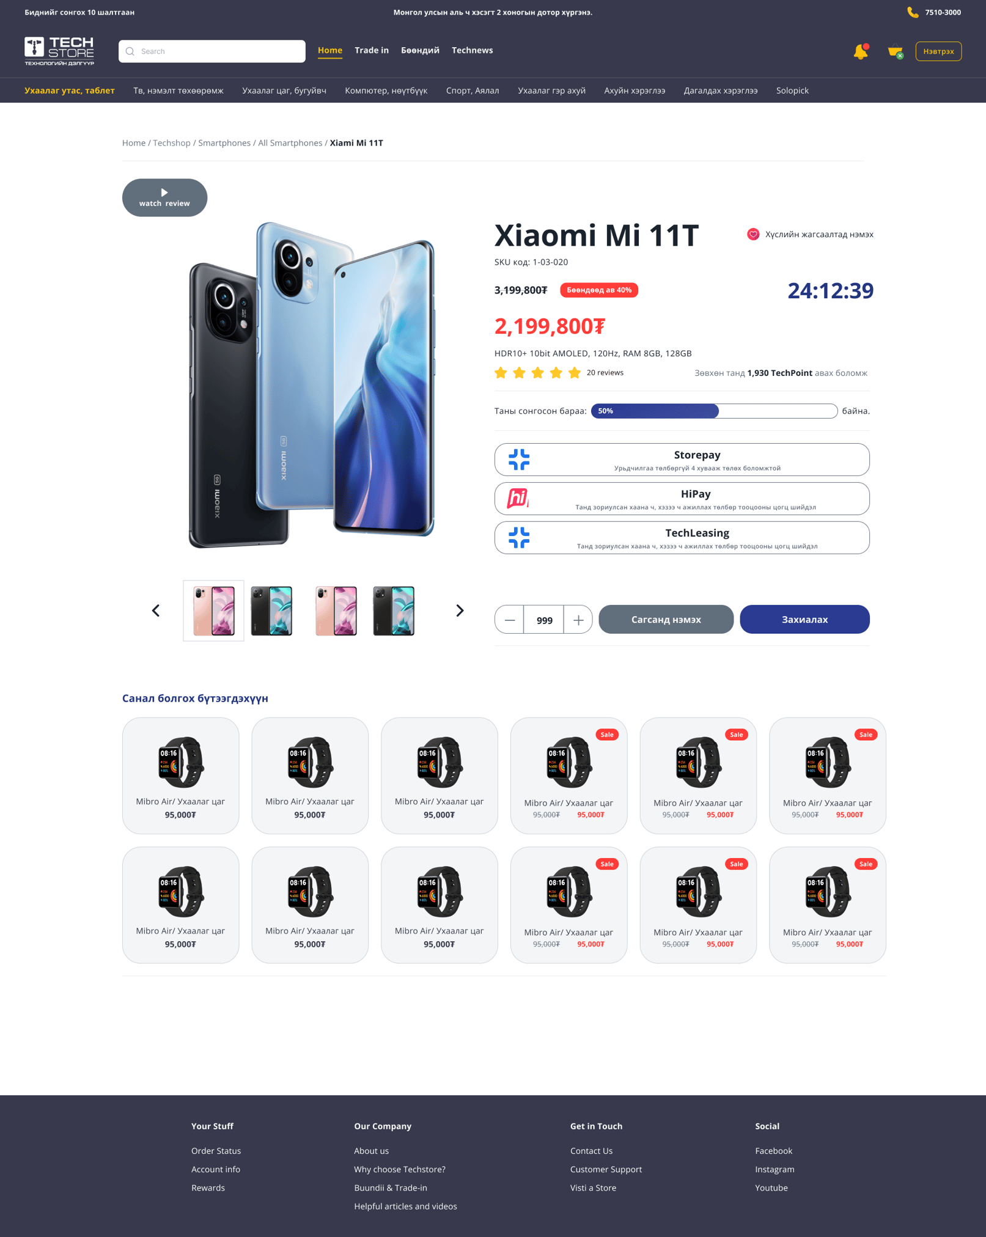Screen dimensions: 986x1237
Task: Increase quantity with the plus button
Action: (x=578, y=620)
